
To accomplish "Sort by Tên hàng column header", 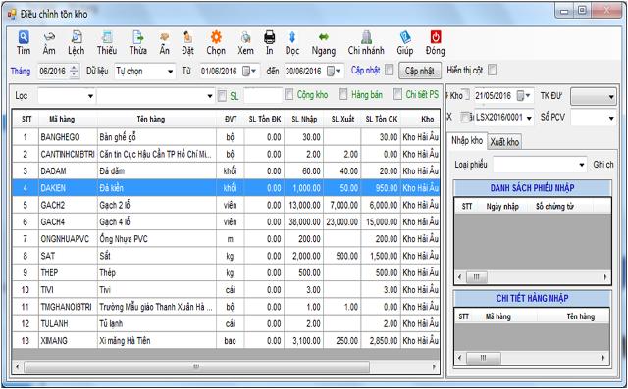I will coord(157,120).
